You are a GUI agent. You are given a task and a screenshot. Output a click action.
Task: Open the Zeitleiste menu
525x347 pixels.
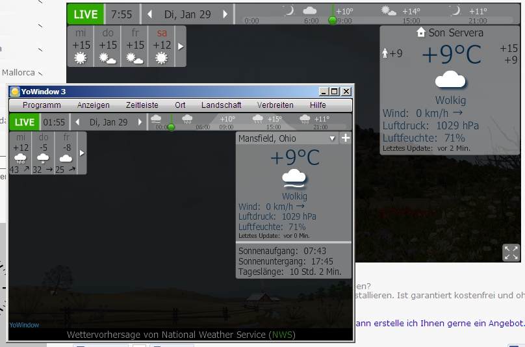[x=142, y=105]
